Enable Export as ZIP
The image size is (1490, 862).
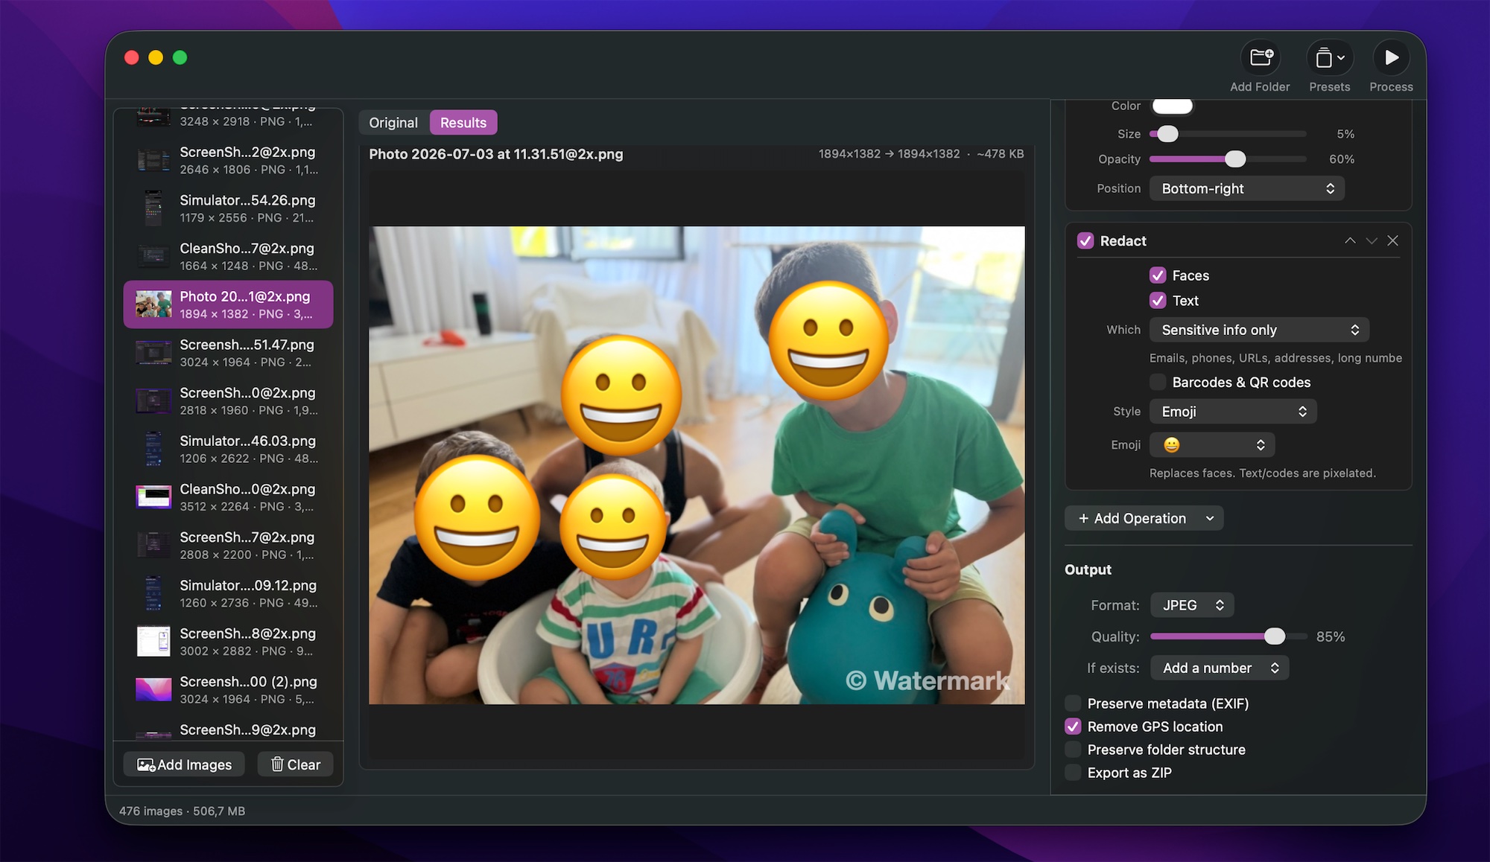click(x=1073, y=773)
